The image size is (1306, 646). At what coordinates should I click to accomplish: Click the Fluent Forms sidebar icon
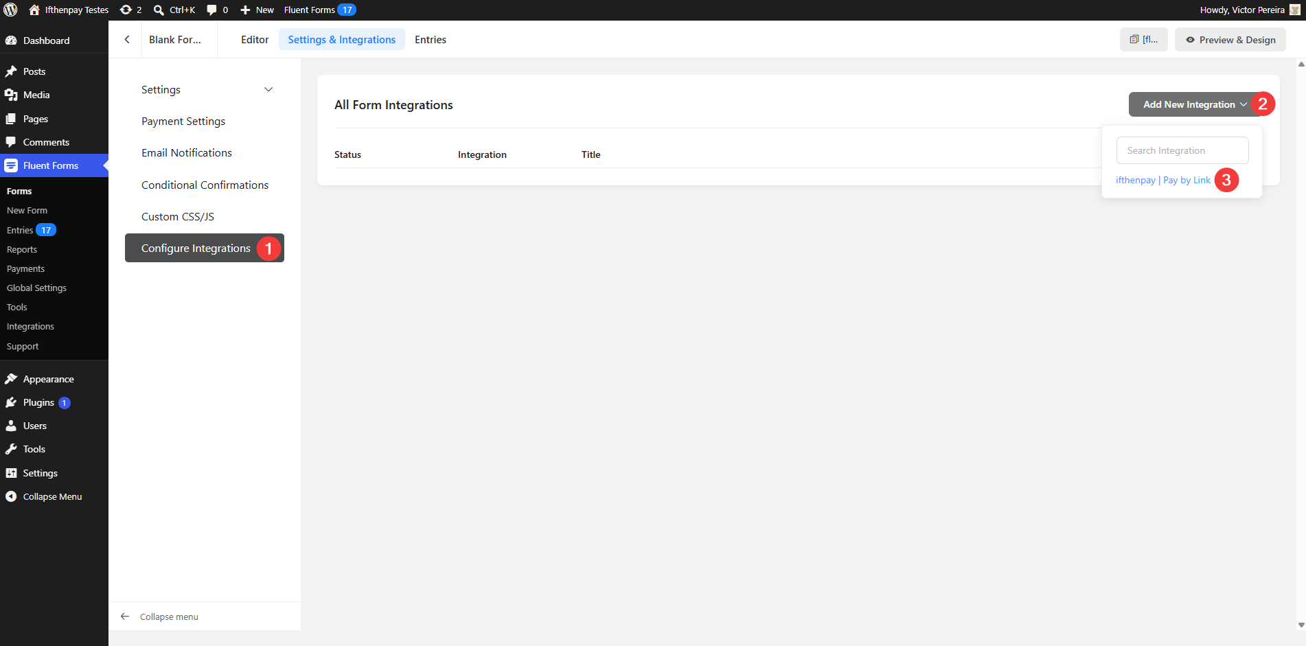click(x=11, y=165)
